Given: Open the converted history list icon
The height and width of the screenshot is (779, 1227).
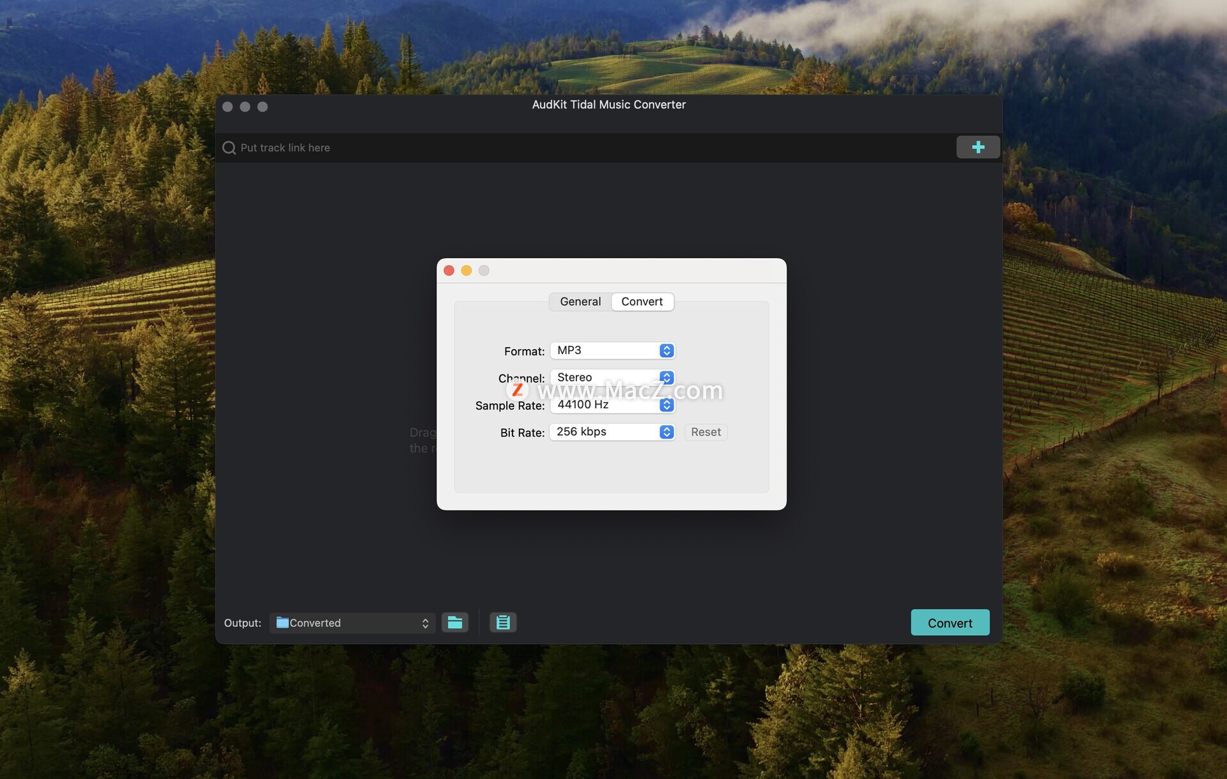Looking at the screenshot, I should point(503,622).
